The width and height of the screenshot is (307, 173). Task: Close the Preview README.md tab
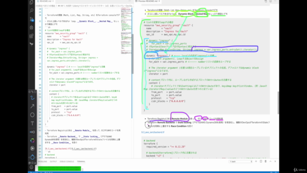pyautogui.click(x=159, y=1)
